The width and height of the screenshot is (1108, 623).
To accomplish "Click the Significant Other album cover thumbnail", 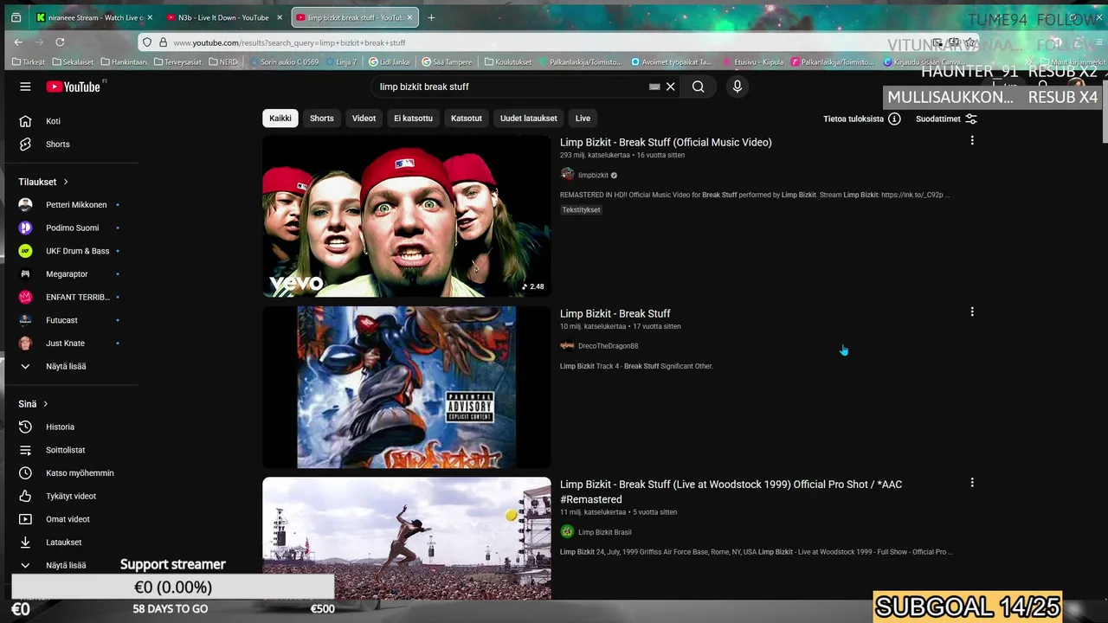I will tap(407, 387).
